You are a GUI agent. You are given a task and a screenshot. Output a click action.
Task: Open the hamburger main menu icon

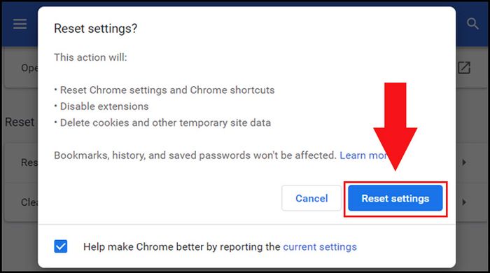20,24
